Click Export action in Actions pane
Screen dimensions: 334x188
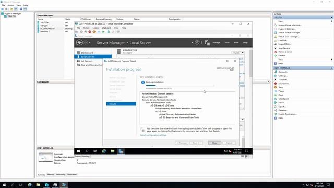tap(282, 107)
